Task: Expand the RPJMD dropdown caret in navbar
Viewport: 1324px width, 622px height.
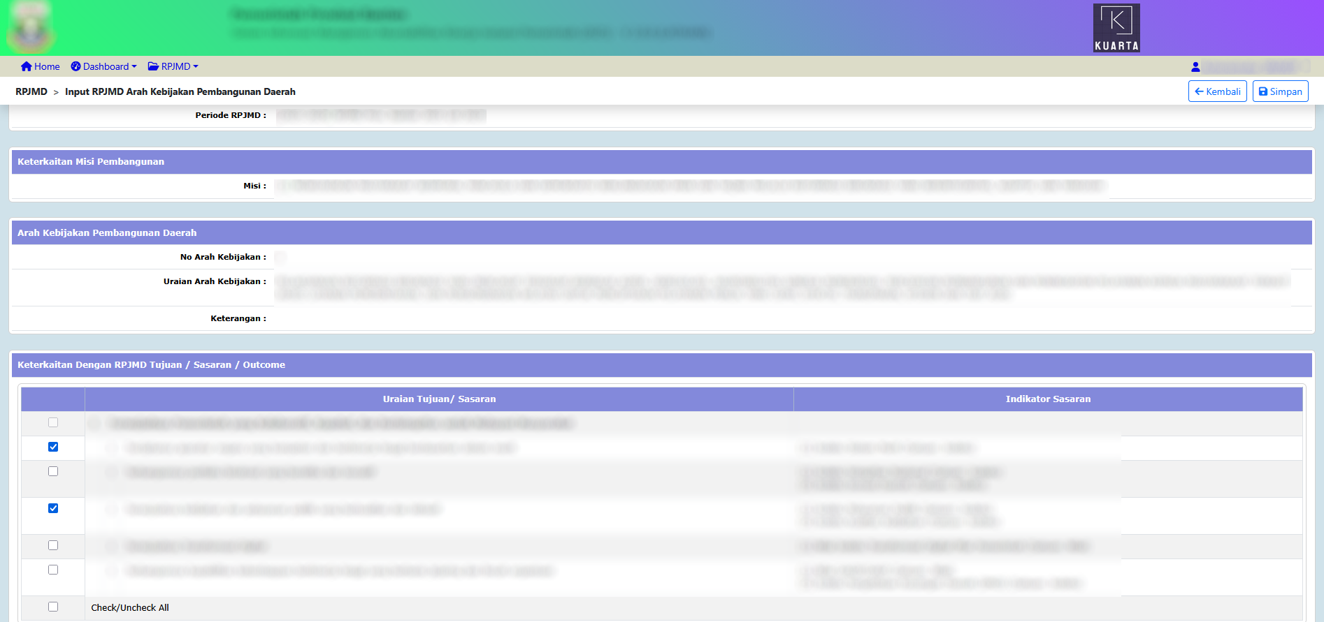Action: coord(196,66)
